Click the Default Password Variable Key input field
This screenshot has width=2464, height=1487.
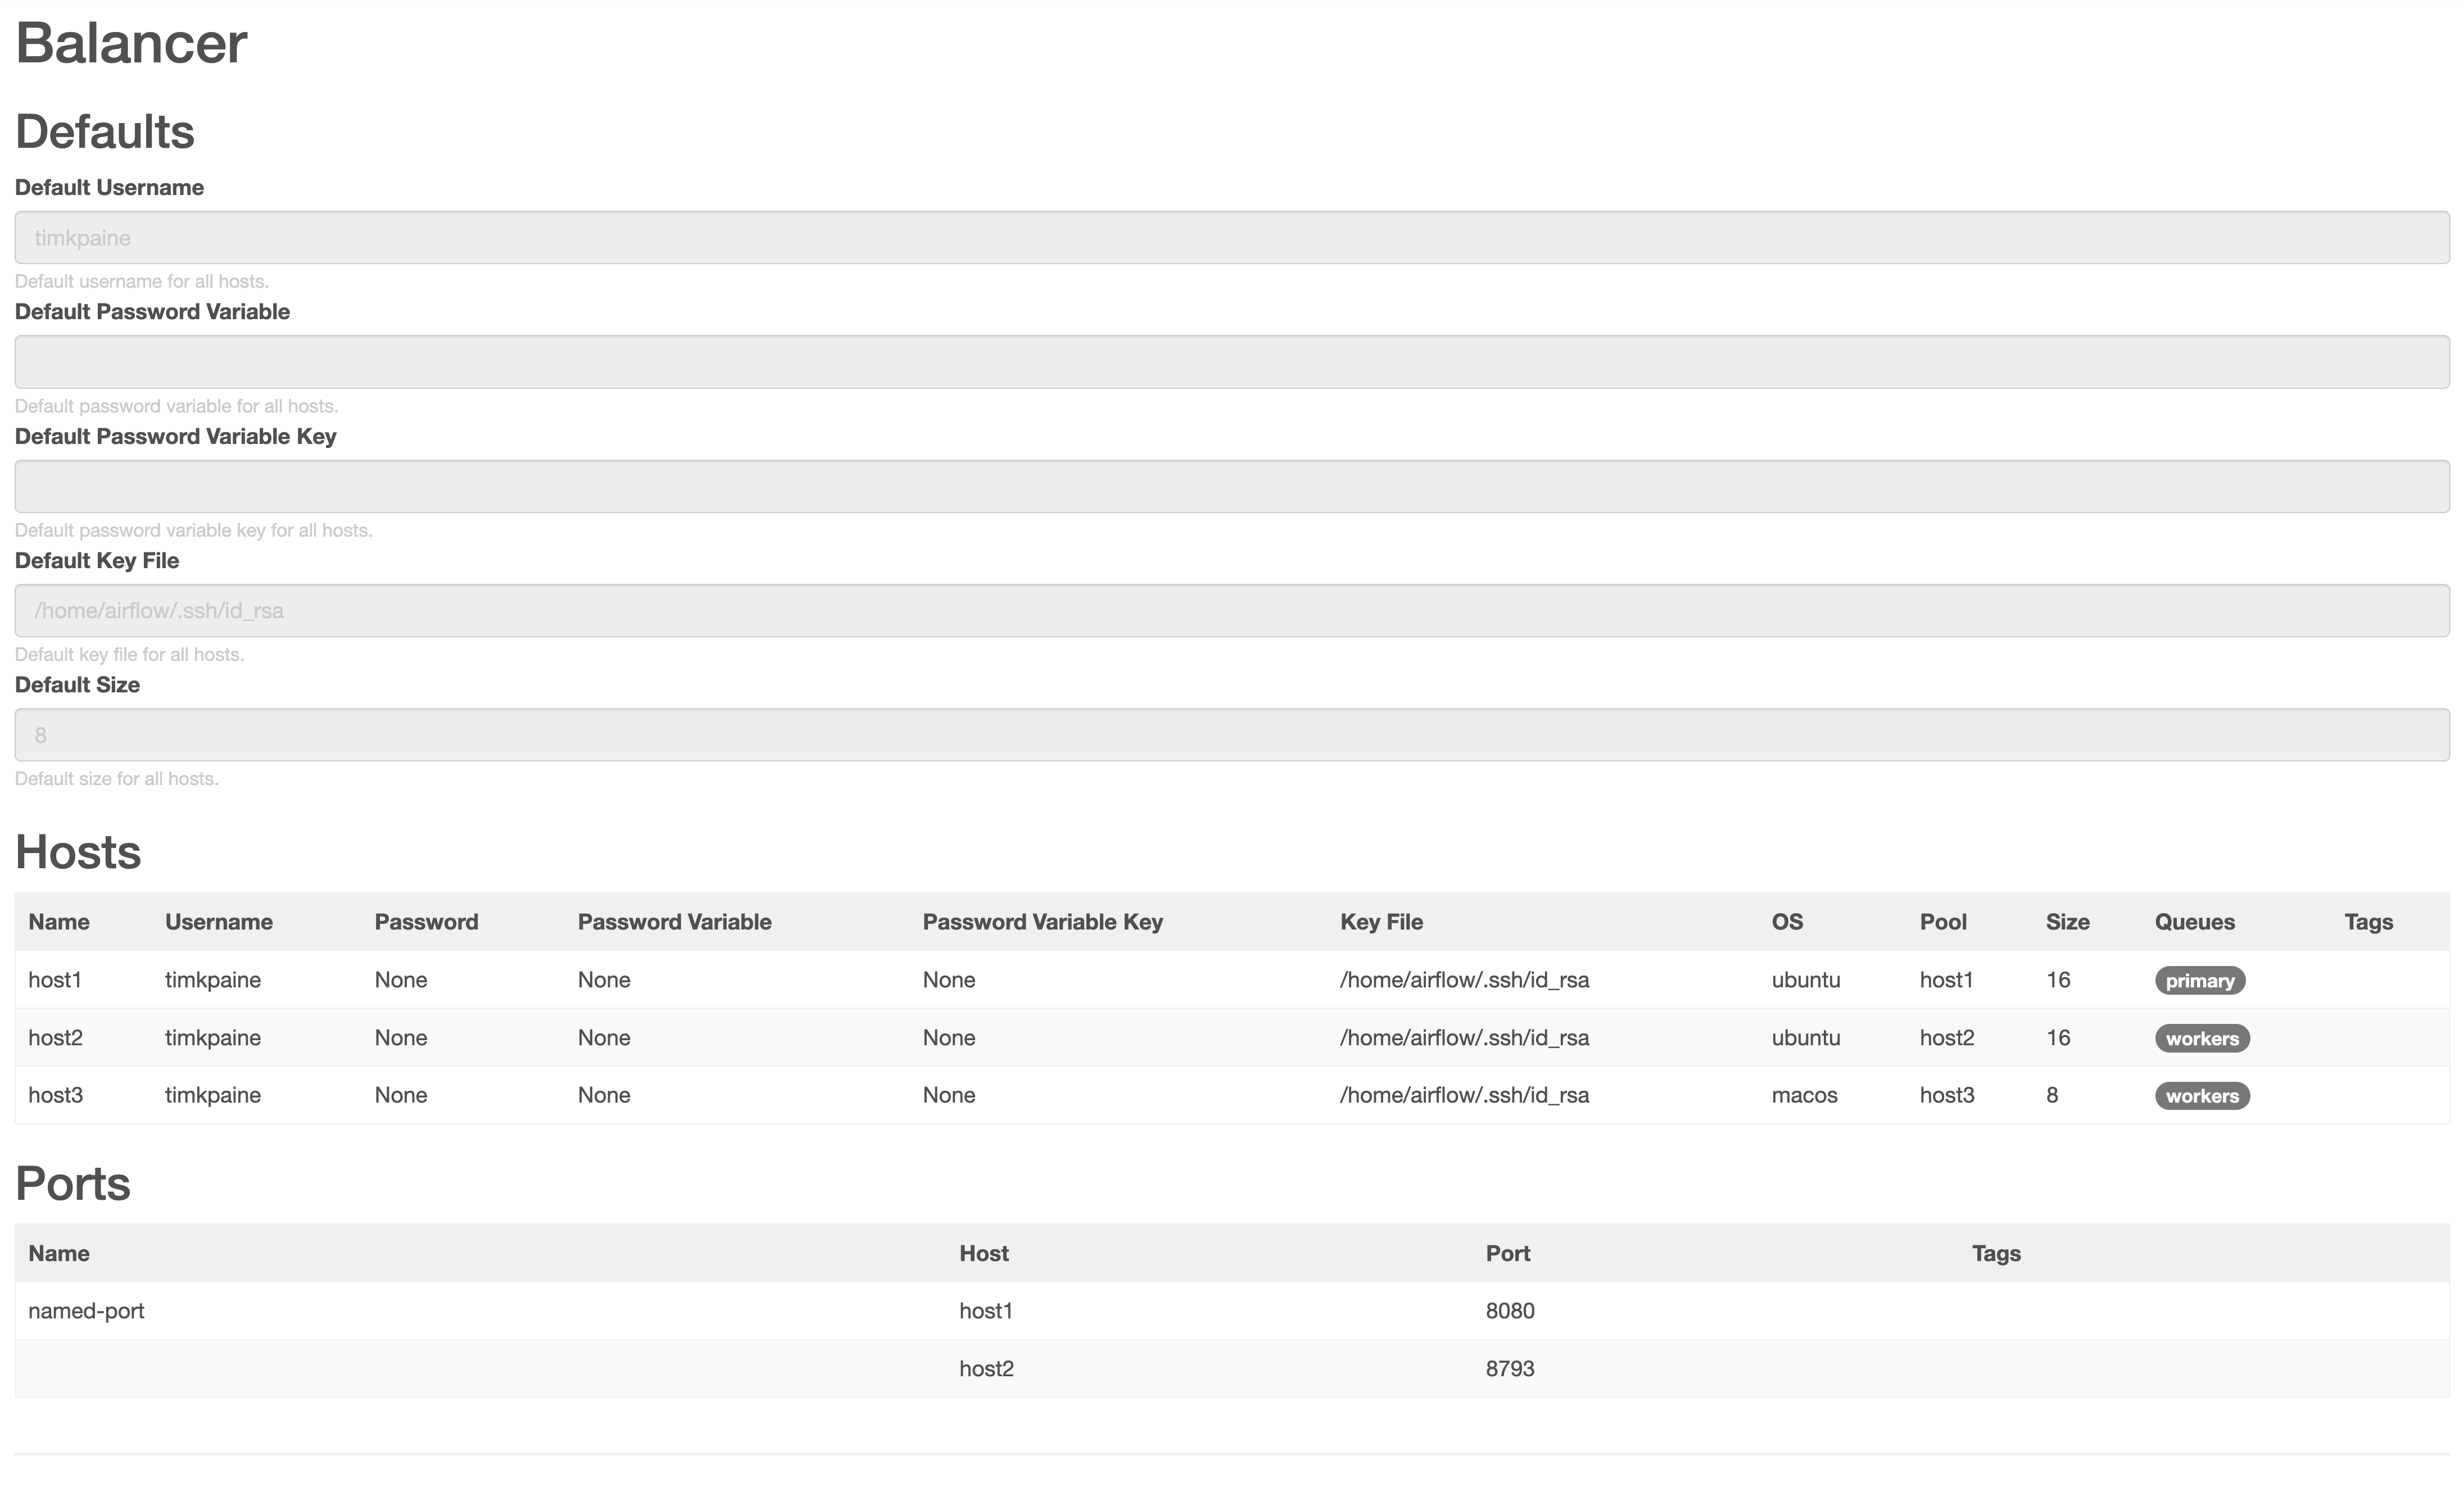click(x=1232, y=486)
